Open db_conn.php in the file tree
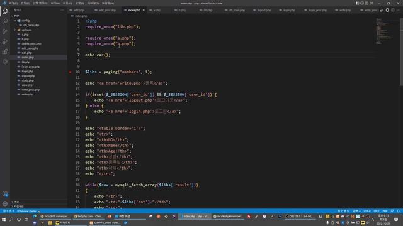The height and width of the screenshot is (226, 403). (x=31, y=25)
